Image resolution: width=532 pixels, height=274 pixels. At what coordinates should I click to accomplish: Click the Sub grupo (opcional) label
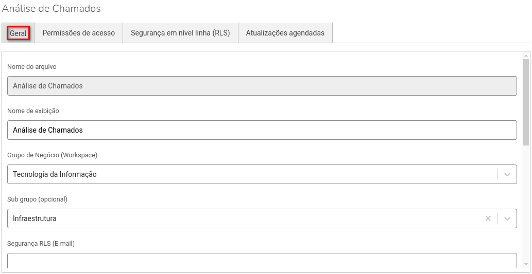[38, 199]
